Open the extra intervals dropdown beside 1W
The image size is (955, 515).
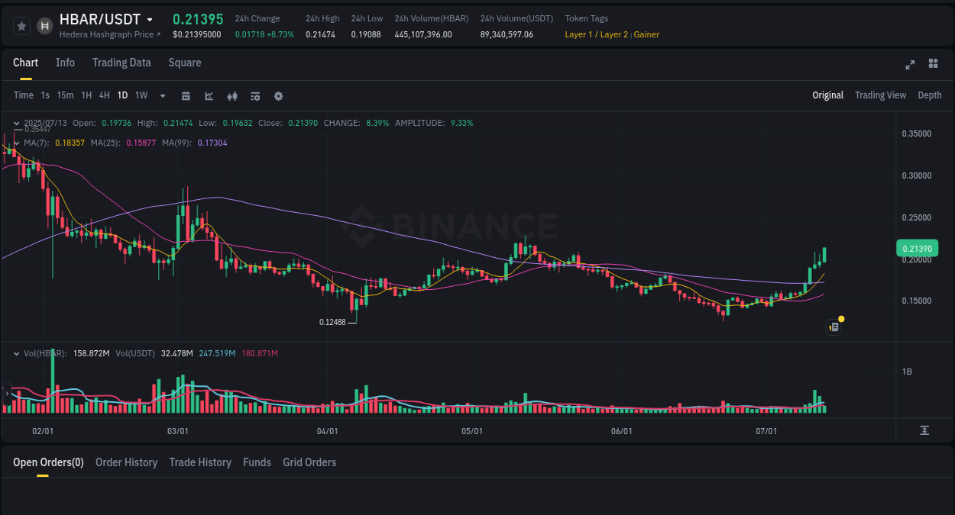(x=161, y=95)
